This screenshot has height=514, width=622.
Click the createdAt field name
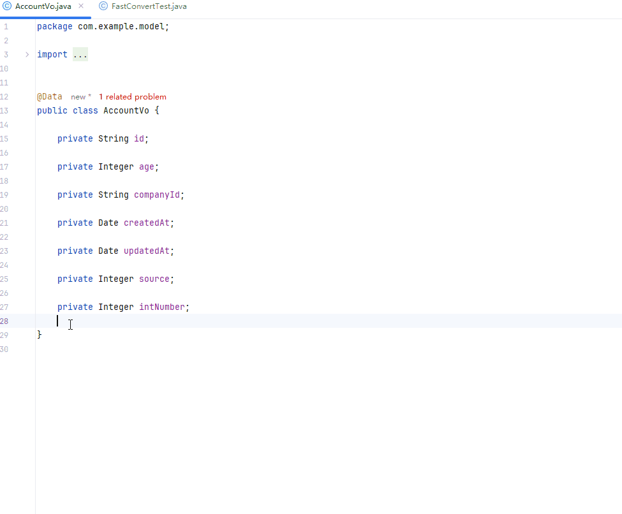(146, 223)
